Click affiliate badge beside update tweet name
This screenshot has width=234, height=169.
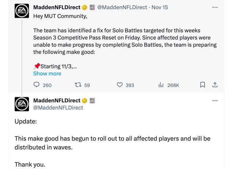click(93, 100)
